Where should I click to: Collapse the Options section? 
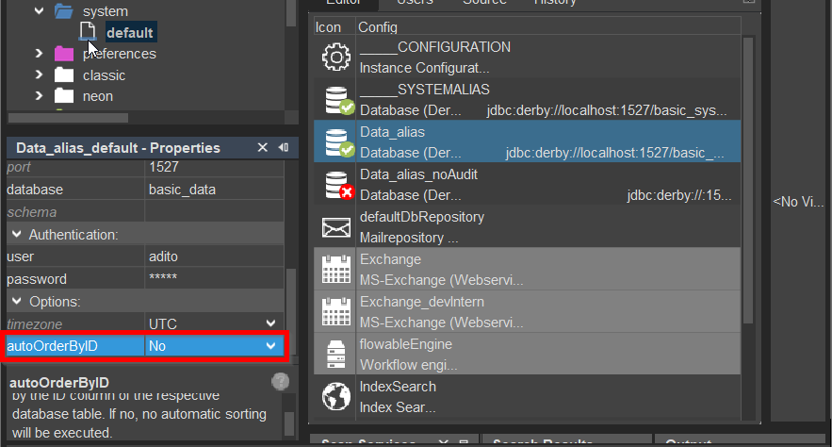pos(16,302)
